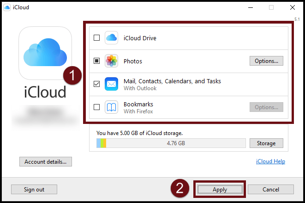
Task: Open the iCloud Help link
Action: pyautogui.click(x=270, y=161)
